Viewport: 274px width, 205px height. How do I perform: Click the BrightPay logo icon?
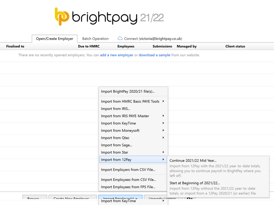click(62, 17)
